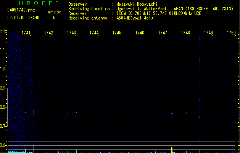Click the yellow intensity spike after 1741

[34, 149]
